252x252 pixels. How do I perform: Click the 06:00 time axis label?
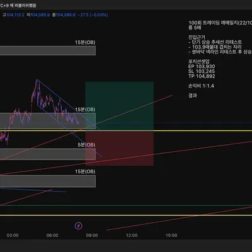52,236
